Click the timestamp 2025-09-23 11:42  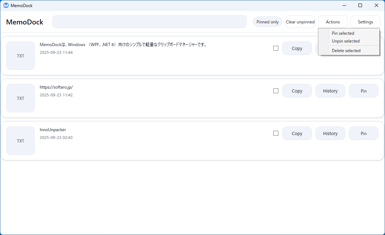(56, 95)
